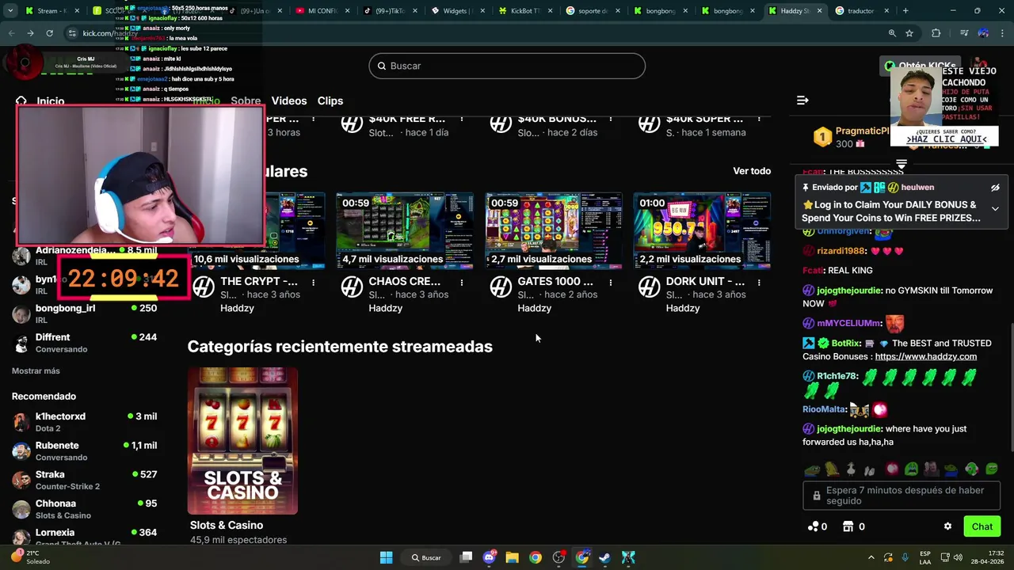Reload the page
The width and height of the screenshot is (1014, 570).
[x=49, y=33]
